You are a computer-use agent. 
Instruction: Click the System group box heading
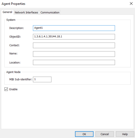[x=11, y=20]
